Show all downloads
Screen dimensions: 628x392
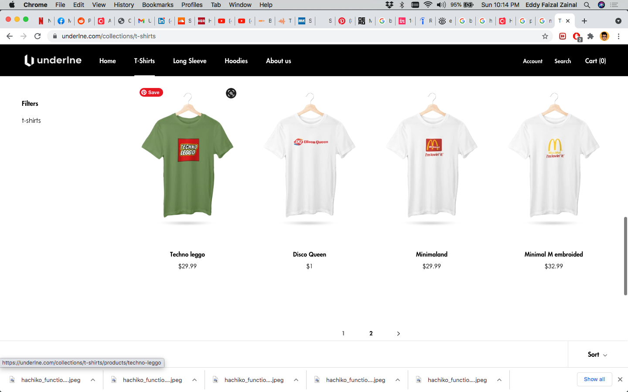(x=594, y=379)
